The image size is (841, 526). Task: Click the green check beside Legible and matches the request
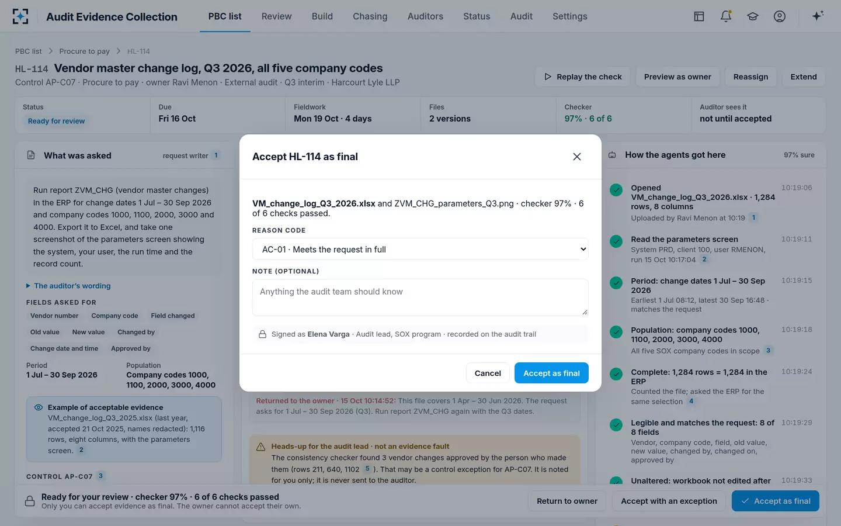(616, 425)
